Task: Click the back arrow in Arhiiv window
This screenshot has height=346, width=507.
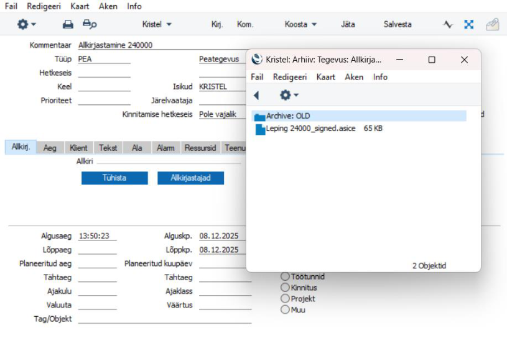Action: click(256, 95)
